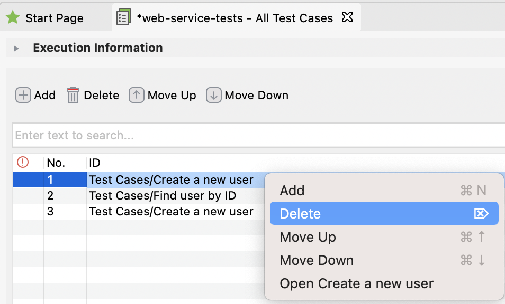
Task: Select the Test Cases/Find user by ID row
Action: coord(148,194)
